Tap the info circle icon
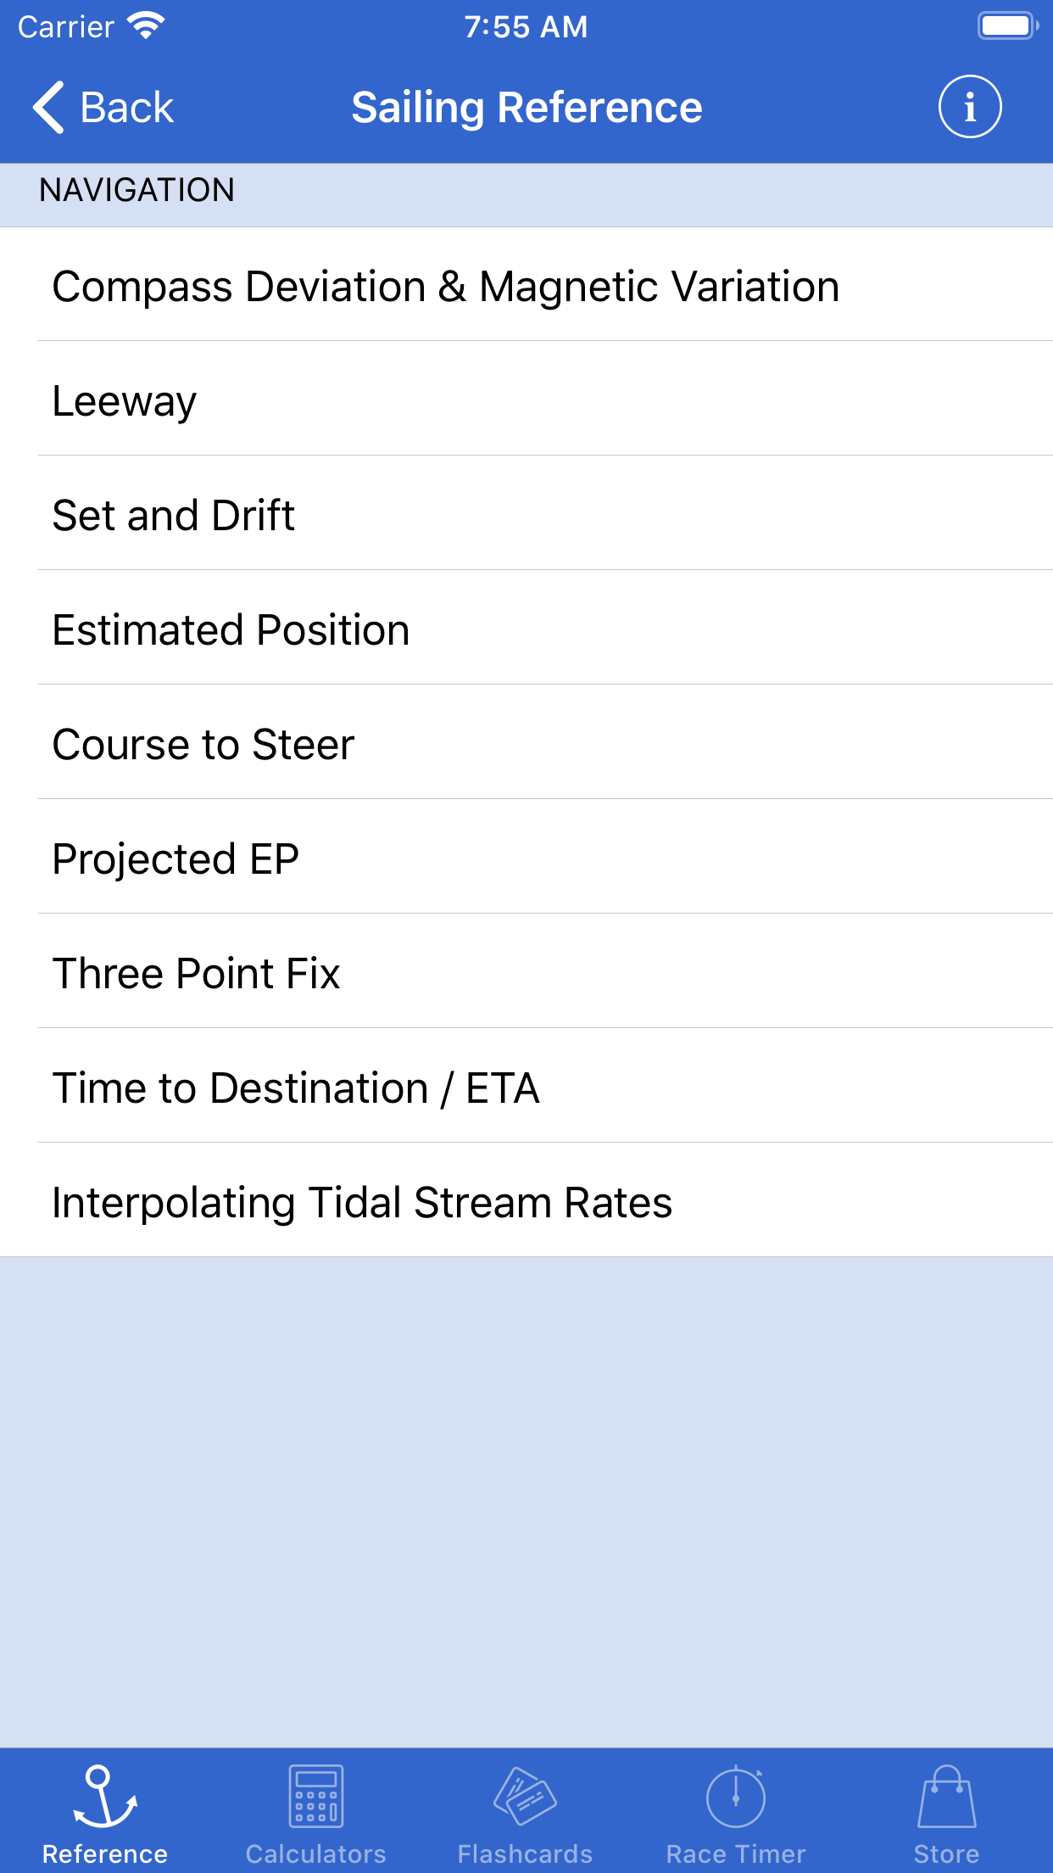This screenshot has width=1053, height=1873. (970, 107)
